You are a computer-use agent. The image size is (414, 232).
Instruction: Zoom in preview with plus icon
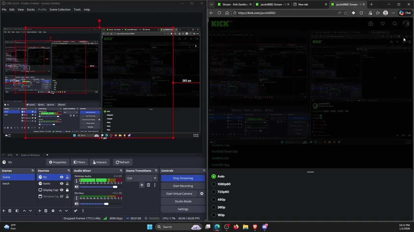17,155
